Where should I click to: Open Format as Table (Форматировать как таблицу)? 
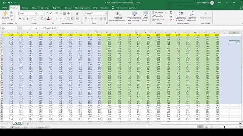pos(134,16)
